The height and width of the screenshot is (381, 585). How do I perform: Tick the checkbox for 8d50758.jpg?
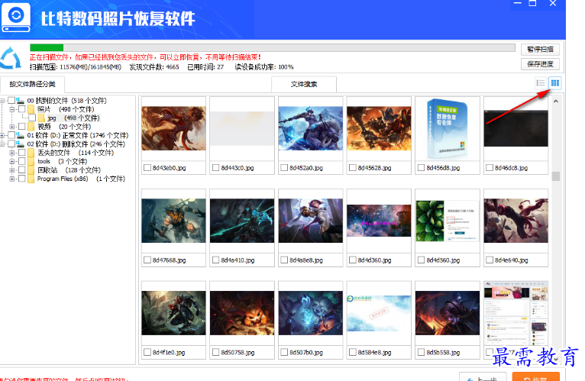tap(215, 352)
